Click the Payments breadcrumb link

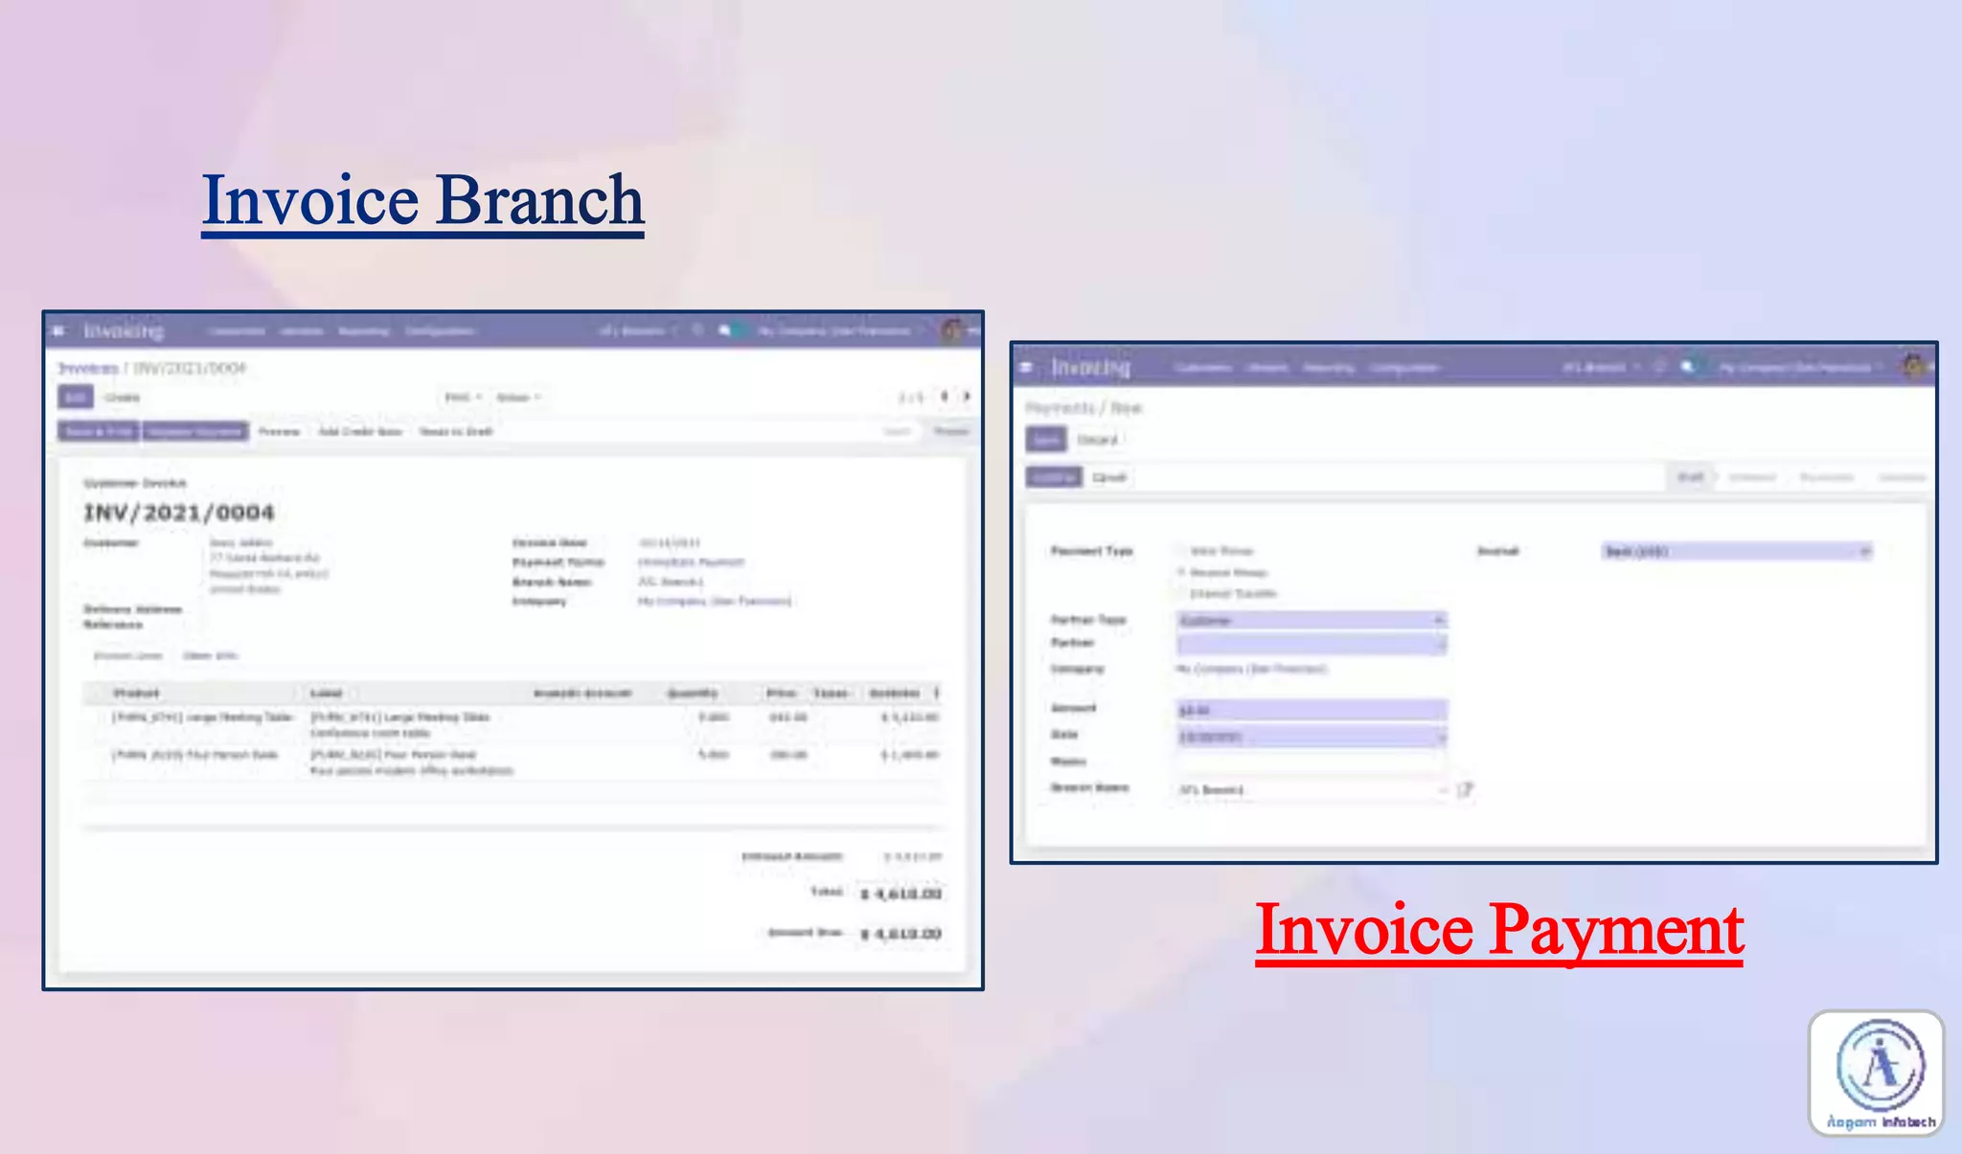[1061, 408]
